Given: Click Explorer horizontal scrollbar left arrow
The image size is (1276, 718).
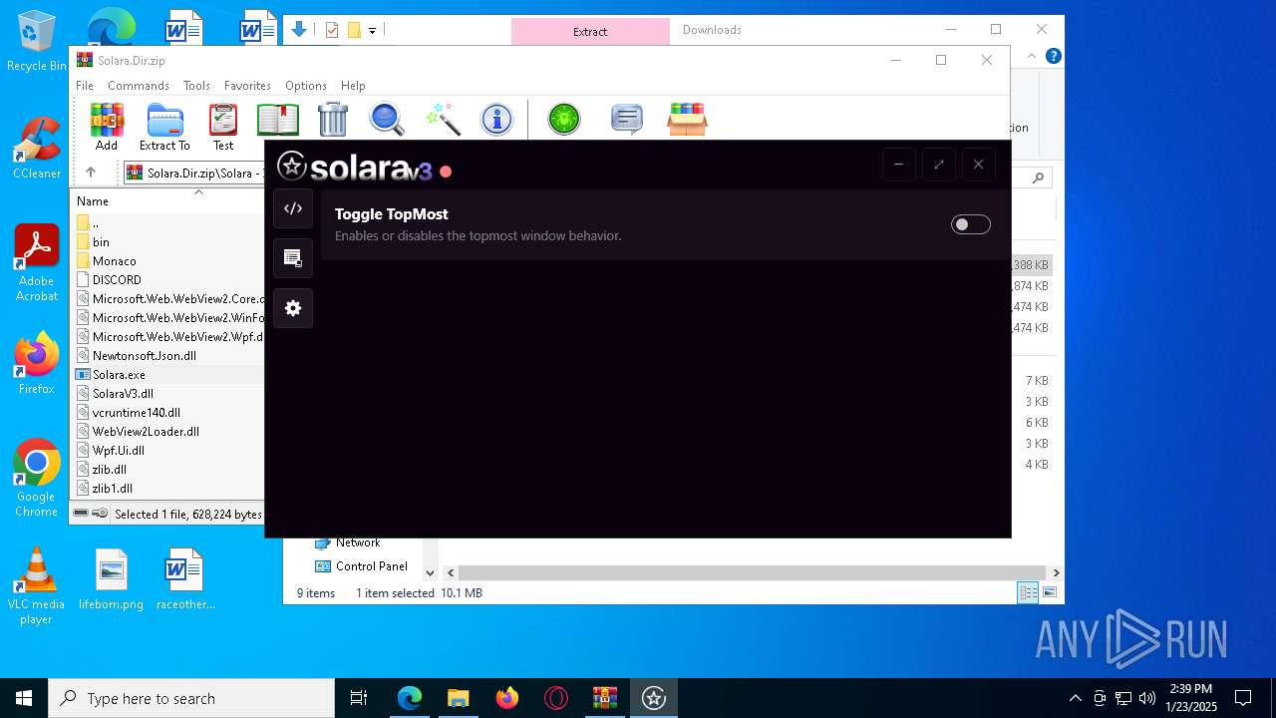Looking at the screenshot, I should [451, 573].
